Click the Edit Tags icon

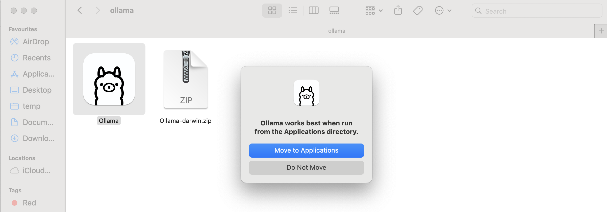418,11
